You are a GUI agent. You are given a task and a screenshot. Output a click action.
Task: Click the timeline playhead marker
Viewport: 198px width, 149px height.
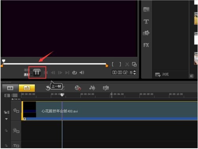[62, 95]
